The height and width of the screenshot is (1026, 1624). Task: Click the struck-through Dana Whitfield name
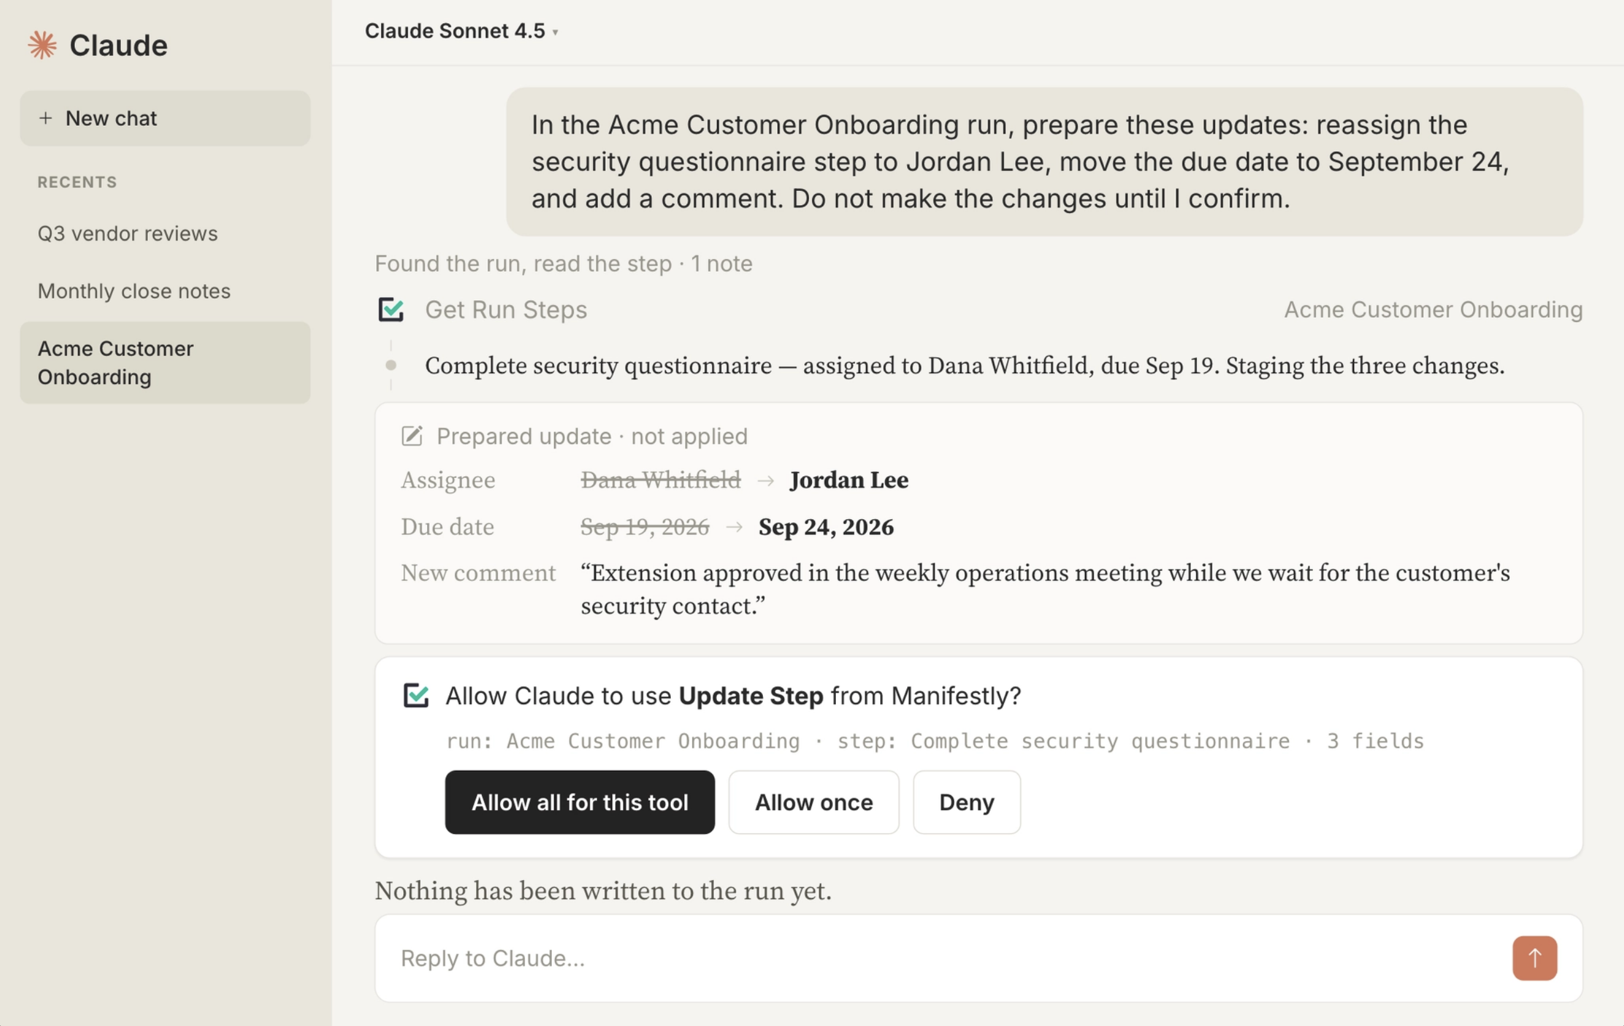coord(660,480)
